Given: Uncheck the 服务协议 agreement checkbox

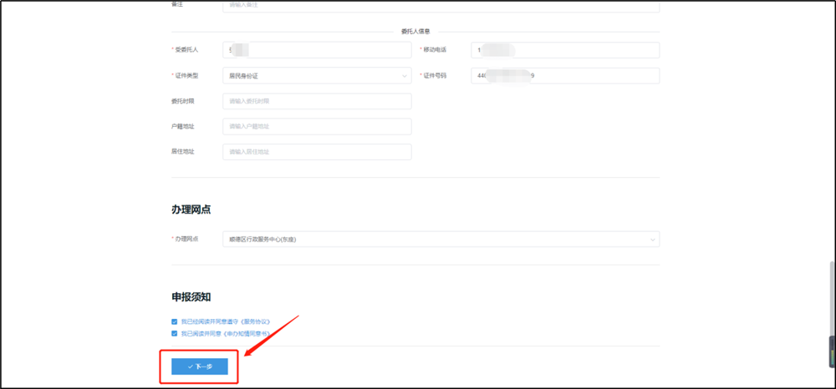Looking at the screenshot, I should tap(175, 322).
